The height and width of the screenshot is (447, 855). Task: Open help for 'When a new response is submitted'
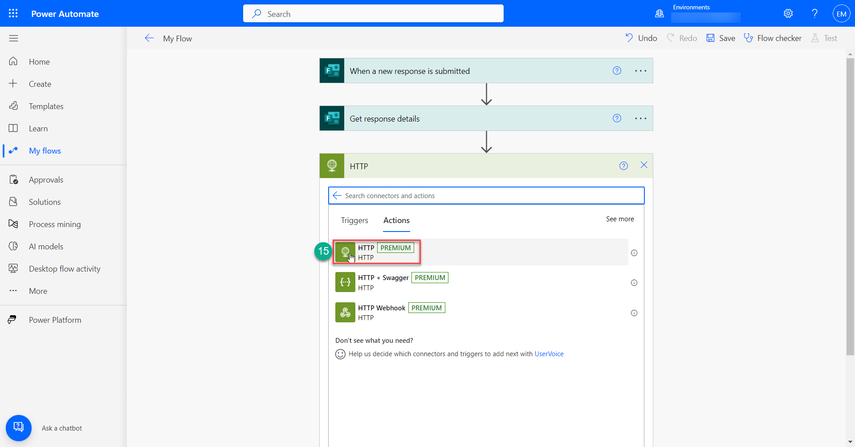pos(617,71)
